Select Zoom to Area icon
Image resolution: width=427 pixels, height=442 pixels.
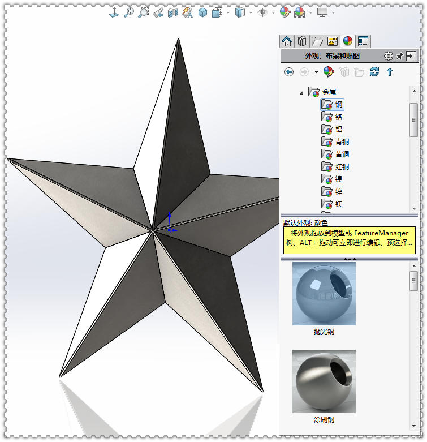pos(143,12)
